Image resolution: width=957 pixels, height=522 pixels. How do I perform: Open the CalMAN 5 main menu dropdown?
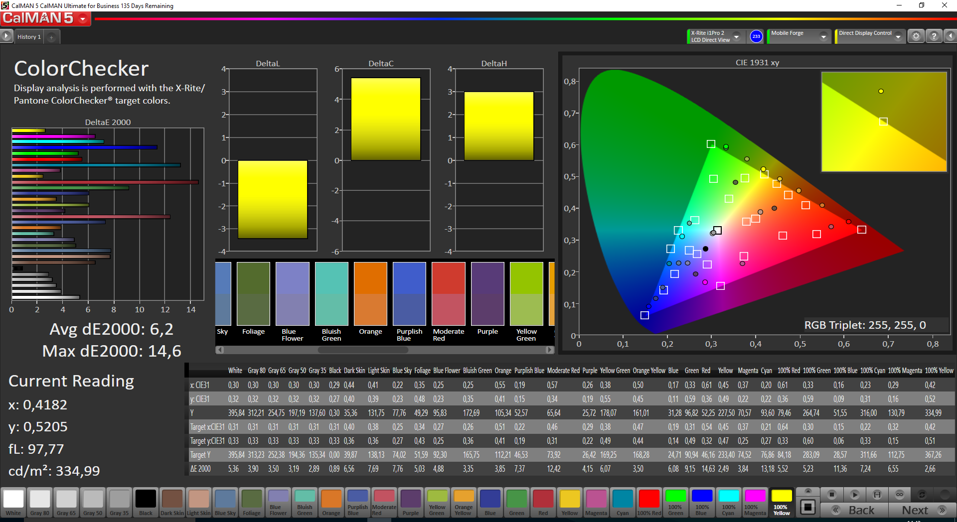tap(83, 19)
